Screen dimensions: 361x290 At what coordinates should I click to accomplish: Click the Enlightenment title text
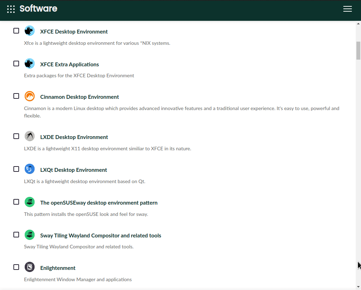(58, 268)
